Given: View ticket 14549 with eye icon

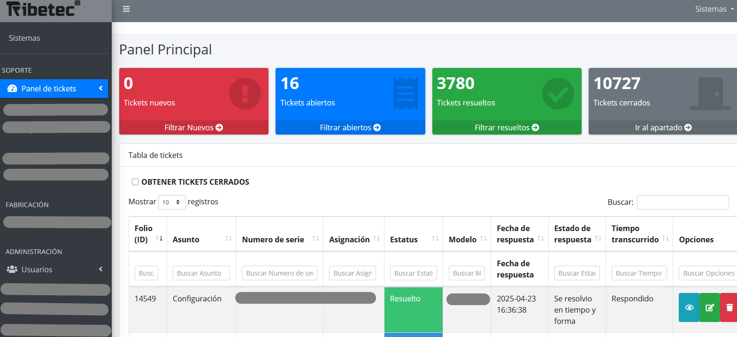Looking at the screenshot, I should [689, 307].
